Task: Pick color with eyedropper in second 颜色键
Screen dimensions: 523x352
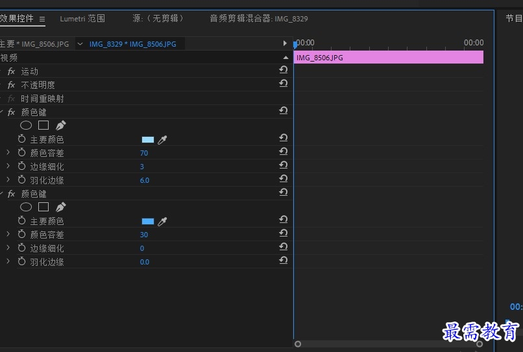Action: (162, 221)
